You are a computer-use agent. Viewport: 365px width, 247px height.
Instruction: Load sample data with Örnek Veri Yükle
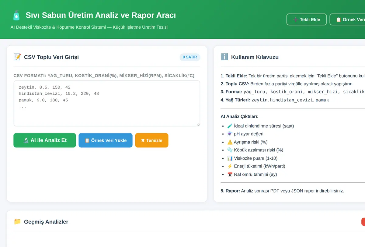tap(106, 140)
